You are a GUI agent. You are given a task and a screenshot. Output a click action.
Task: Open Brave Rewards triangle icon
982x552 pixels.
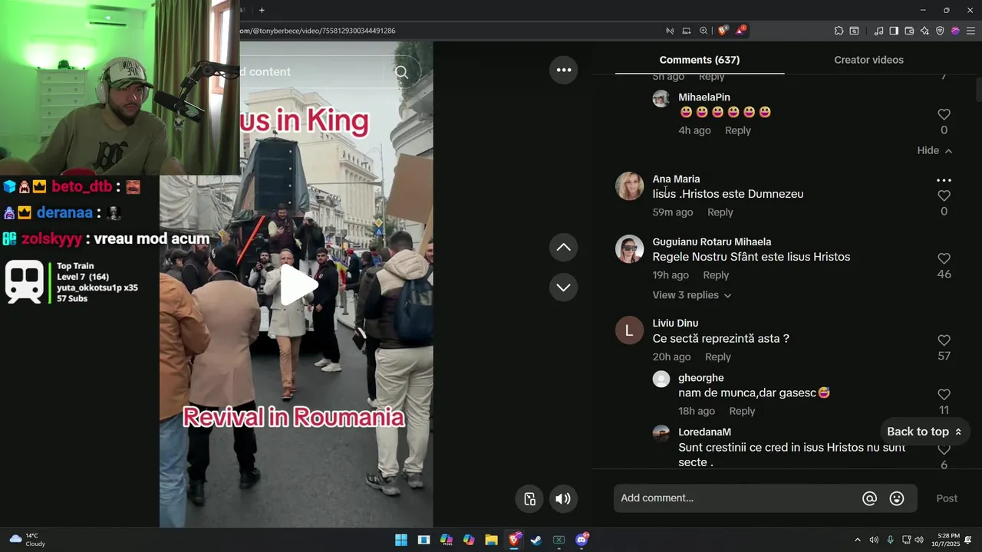pyautogui.click(x=740, y=31)
